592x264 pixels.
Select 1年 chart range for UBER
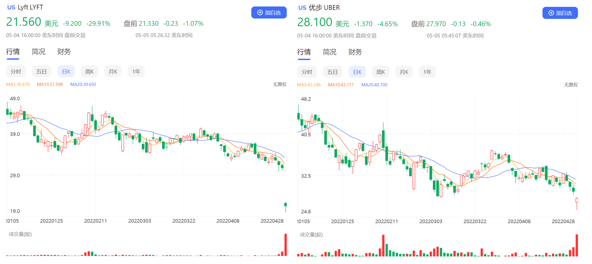(427, 72)
